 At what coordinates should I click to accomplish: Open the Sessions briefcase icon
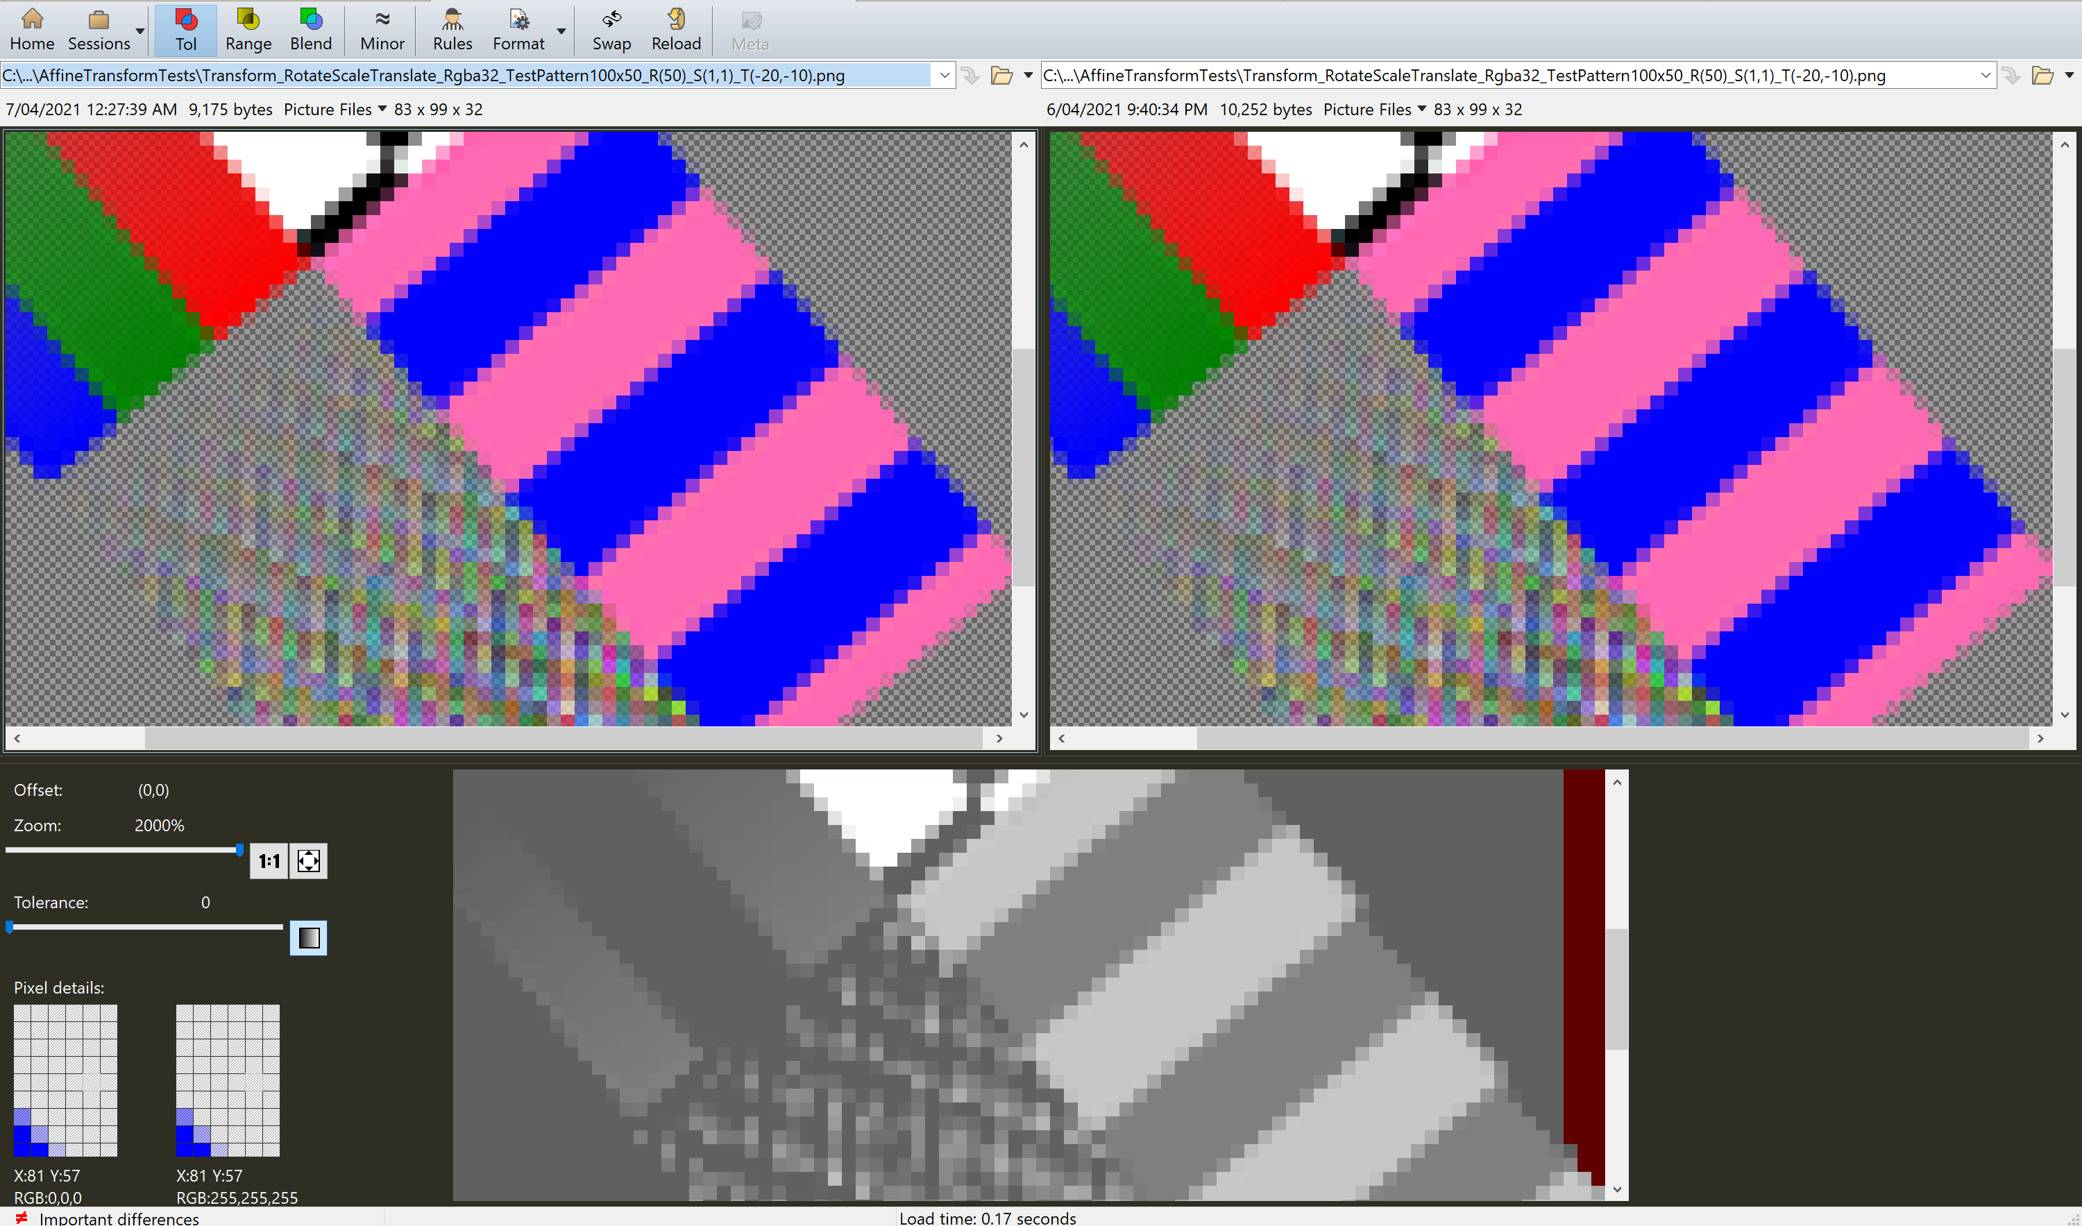[x=99, y=30]
